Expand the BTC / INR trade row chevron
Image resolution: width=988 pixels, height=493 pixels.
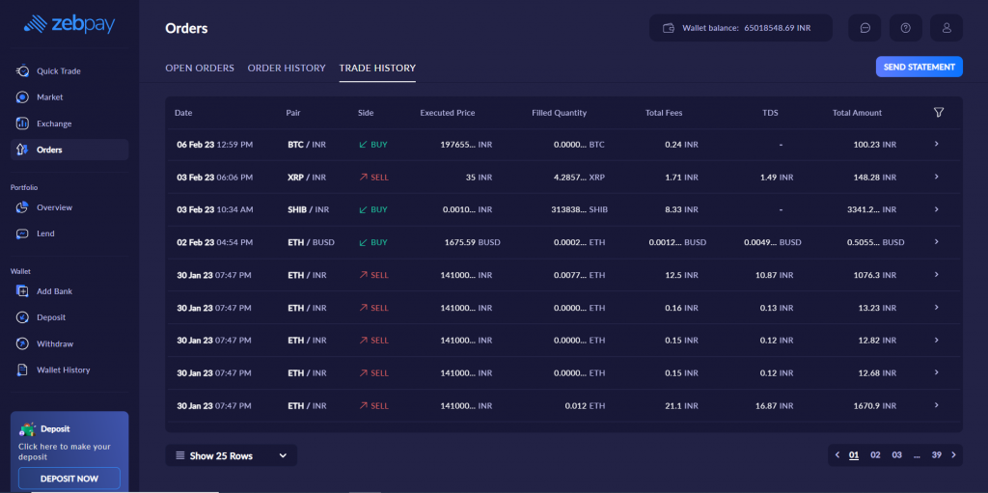(x=936, y=144)
